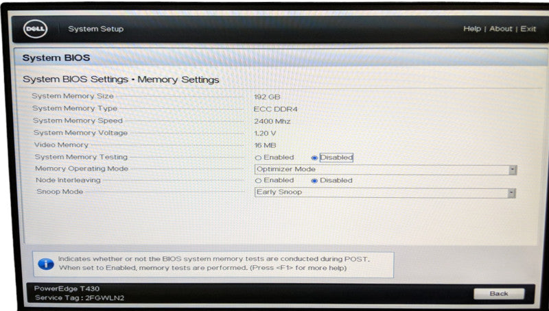549x311 pixels.
Task: Select the Snoop Mode label
Action: tap(60, 192)
